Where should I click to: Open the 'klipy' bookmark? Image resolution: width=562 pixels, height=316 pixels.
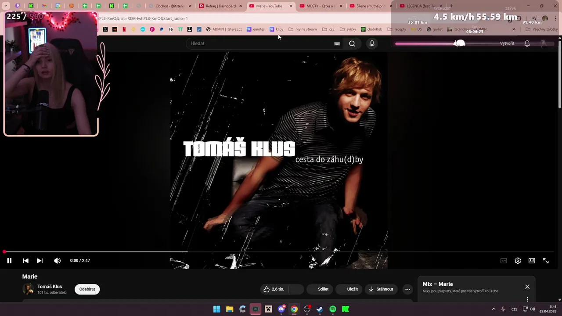277,29
